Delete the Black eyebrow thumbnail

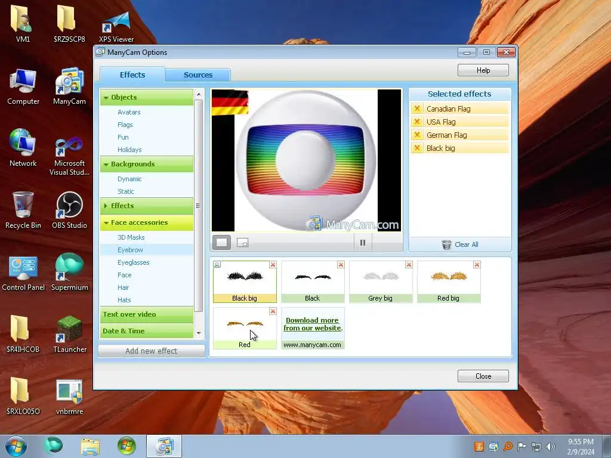click(341, 265)
